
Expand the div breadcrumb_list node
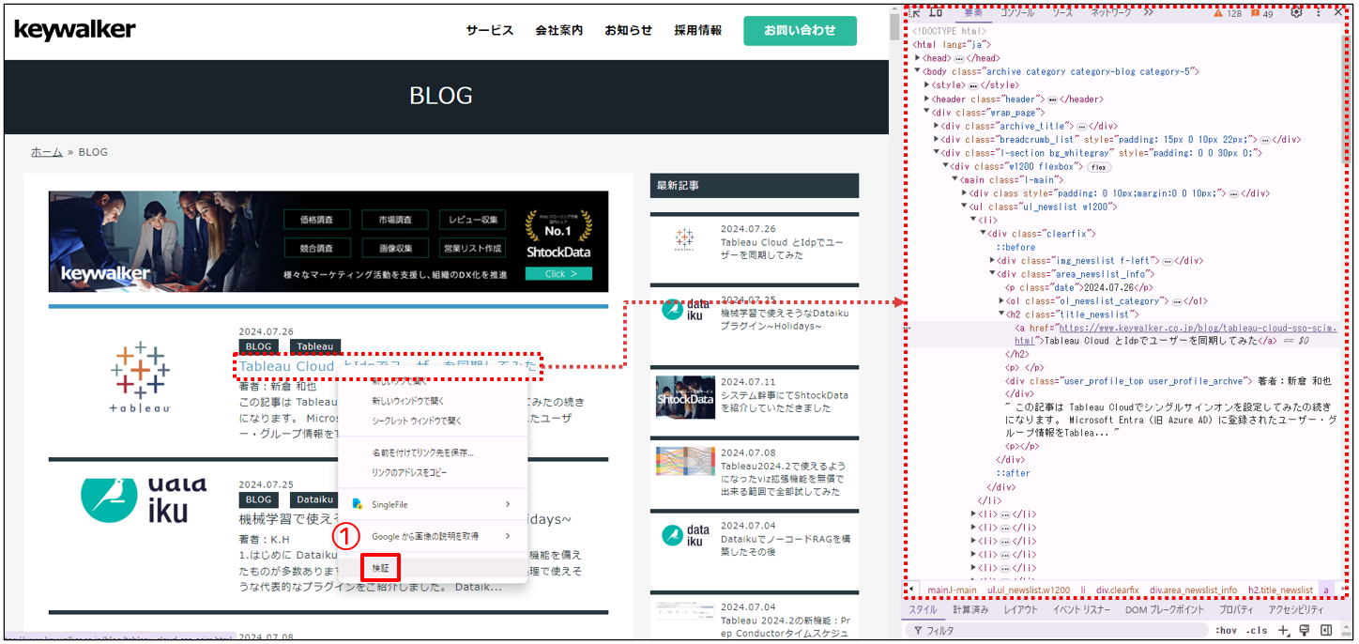937,139
